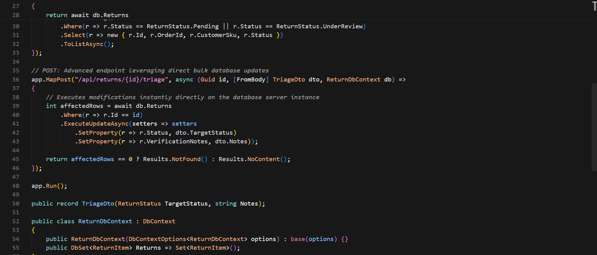
Task: Place cursor on 'ReturnStatus.UnderReview'
Action: click(320, 26)
